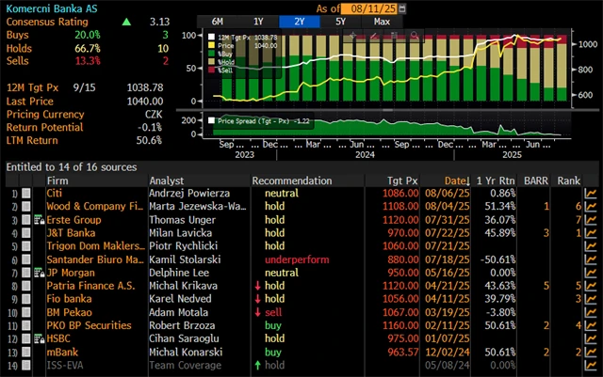Select the 5Y chart range tab

click(x=340, y=21)
